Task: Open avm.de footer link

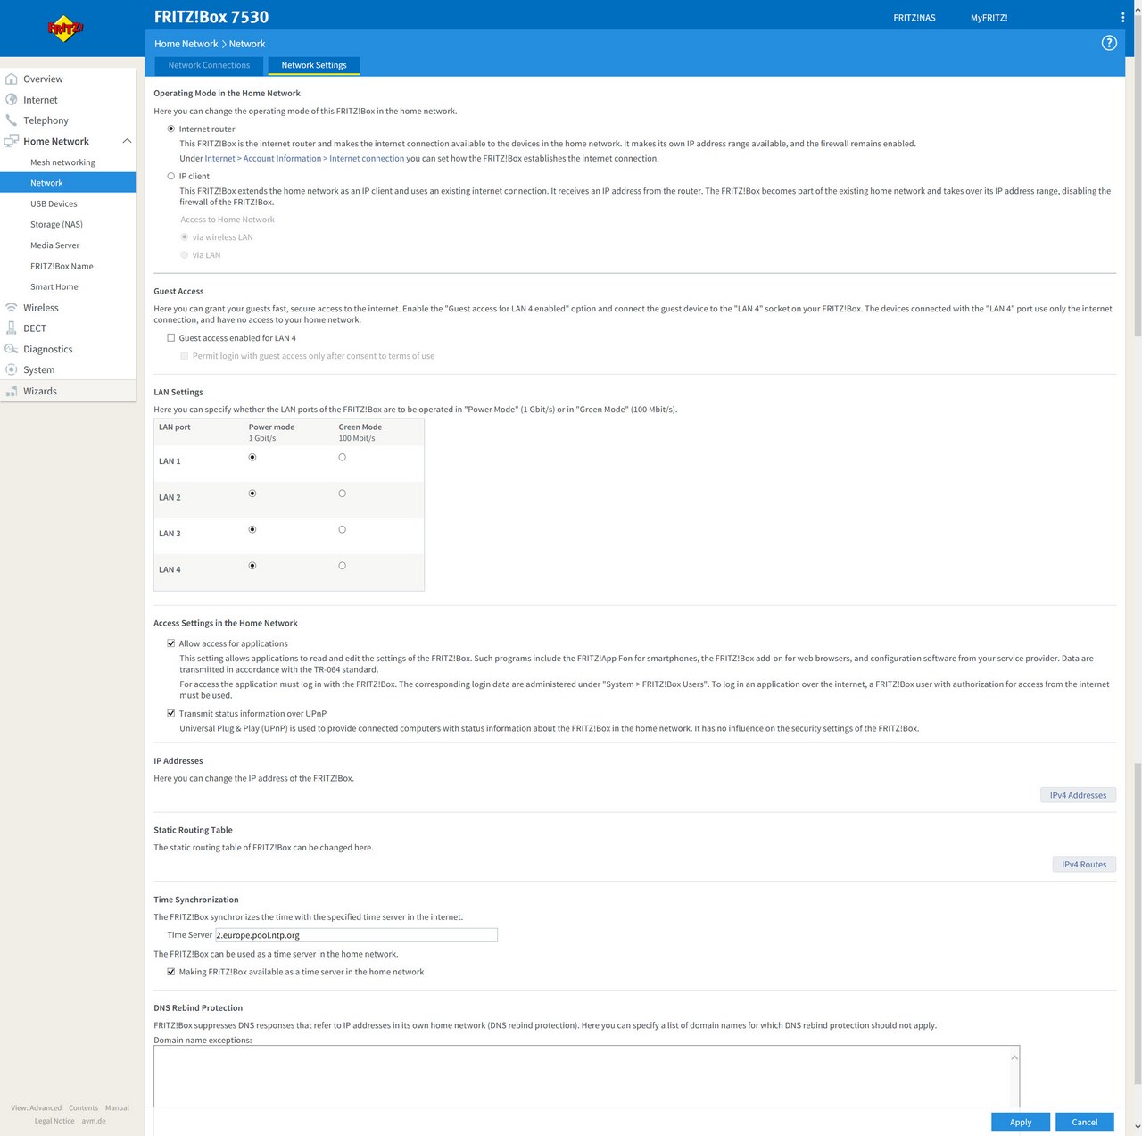Action: click(94, 1121)
